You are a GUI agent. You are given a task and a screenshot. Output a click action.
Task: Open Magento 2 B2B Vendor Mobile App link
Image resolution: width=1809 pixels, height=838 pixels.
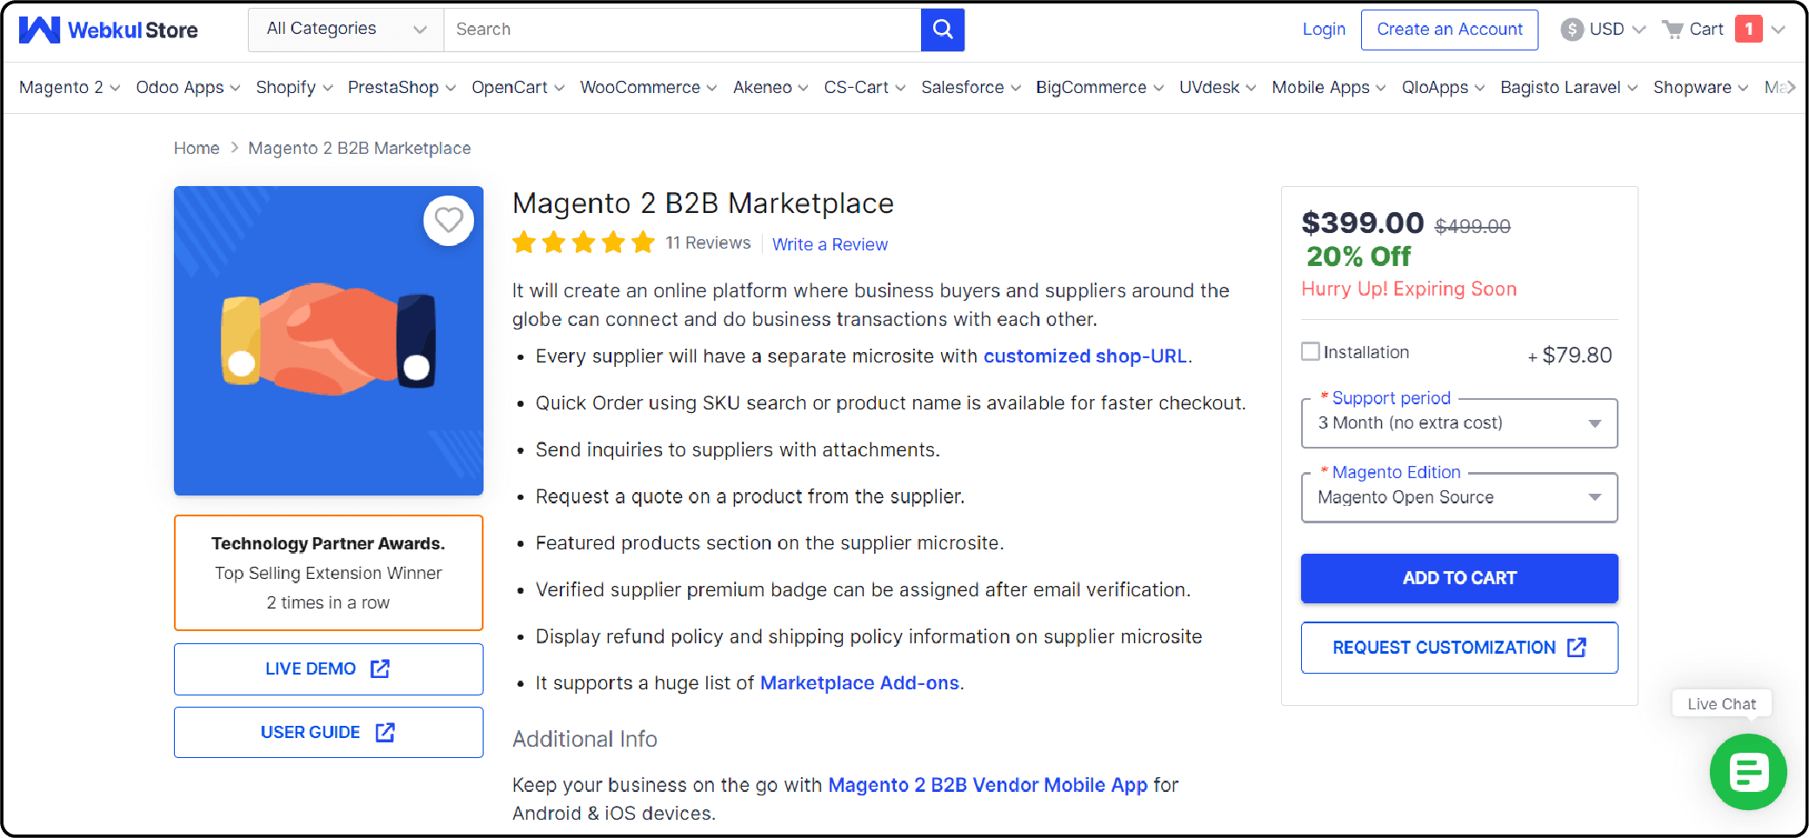pyautogui.click(x=988, y=785)
